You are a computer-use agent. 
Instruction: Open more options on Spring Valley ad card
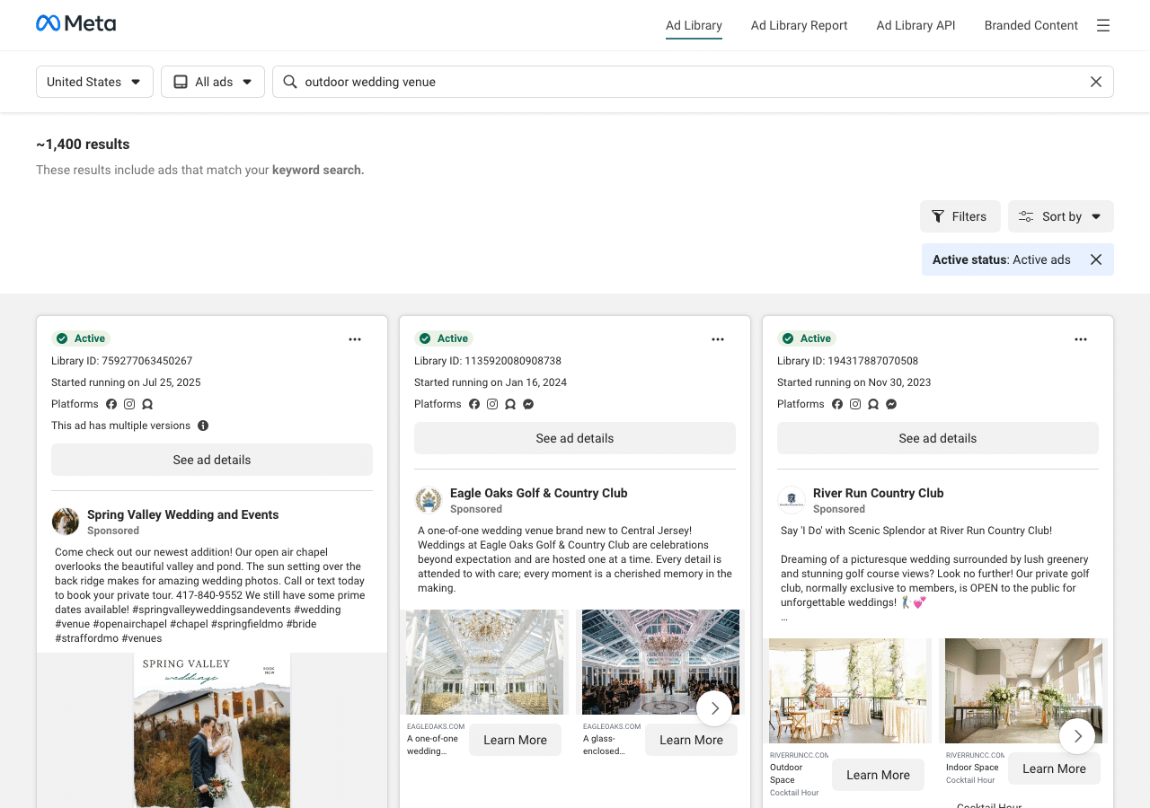point(355,339)
